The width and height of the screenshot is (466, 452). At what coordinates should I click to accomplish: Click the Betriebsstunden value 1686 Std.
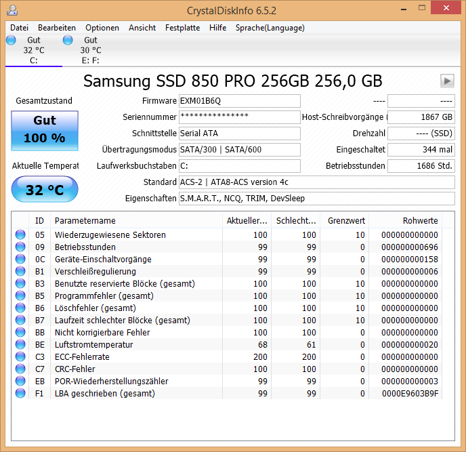click(x=421, y=166)
